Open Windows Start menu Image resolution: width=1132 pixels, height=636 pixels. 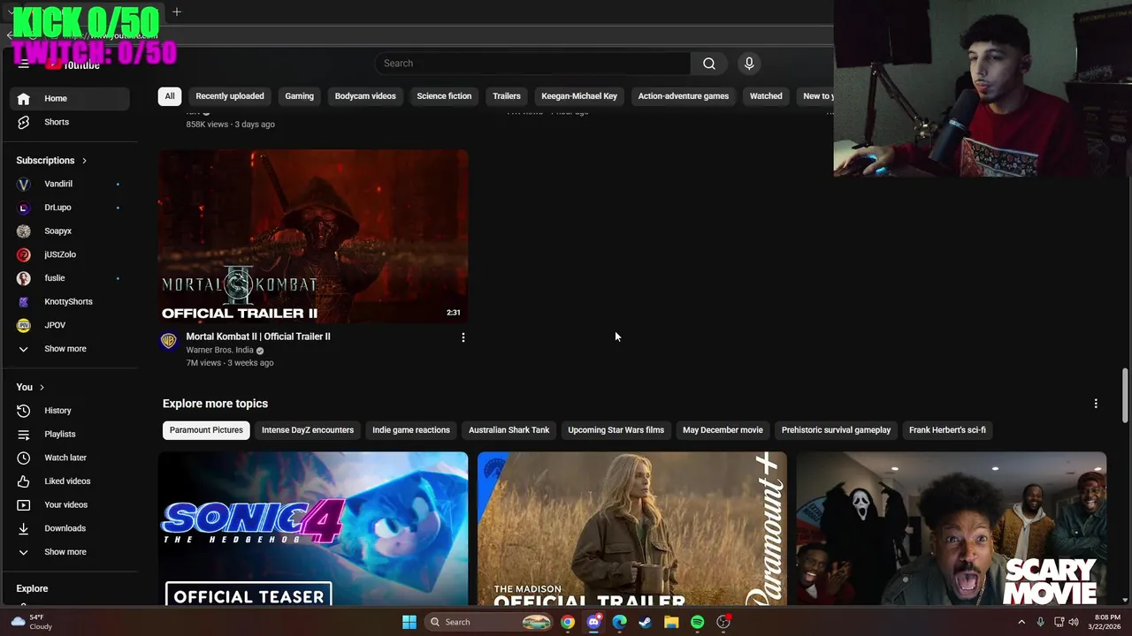pyautogui.click(x=409, y=622)
